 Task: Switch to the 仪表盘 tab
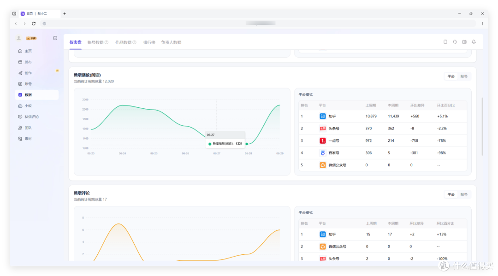point(76,42)
